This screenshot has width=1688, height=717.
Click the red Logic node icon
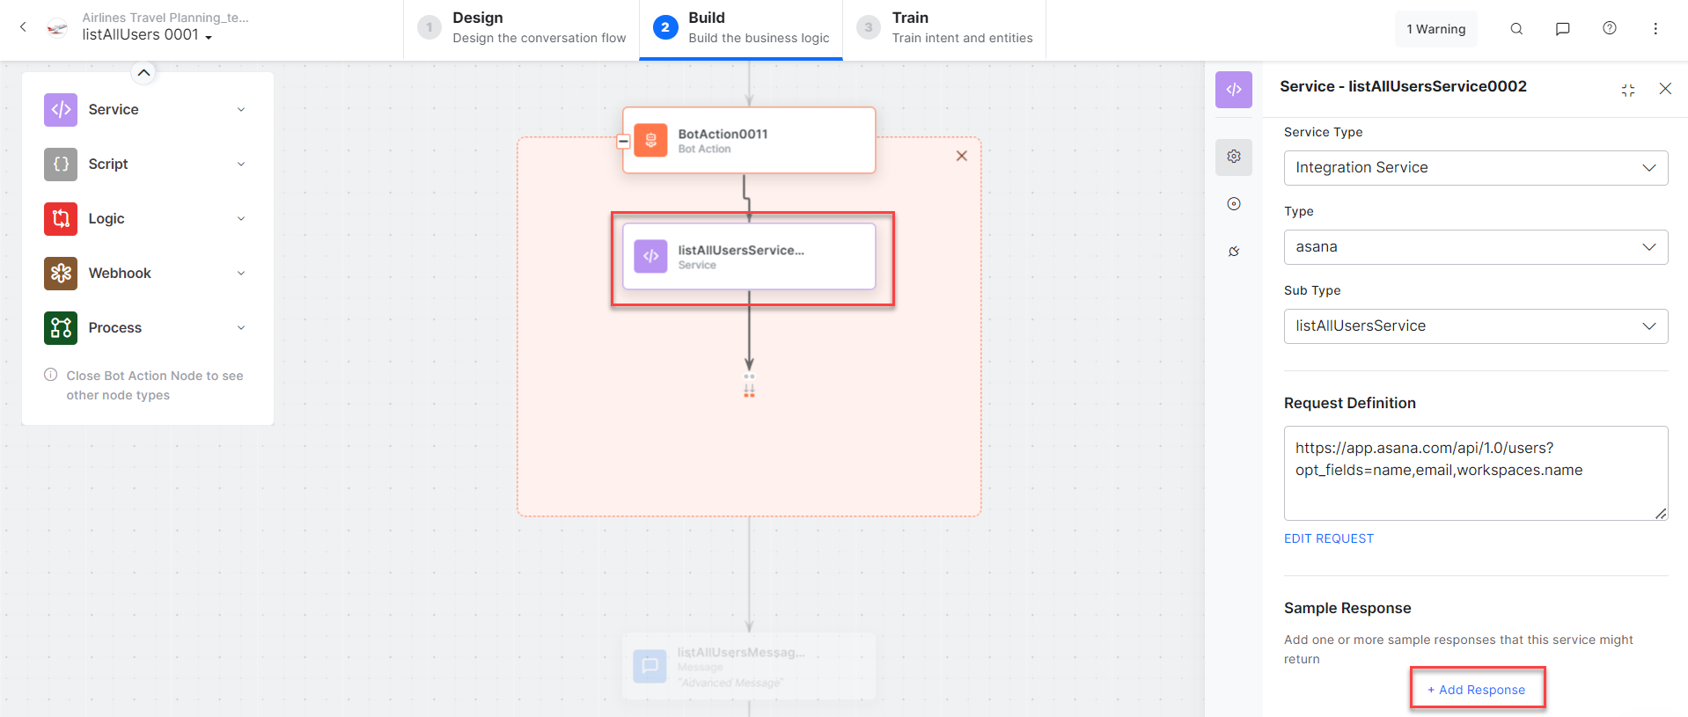pos(61,219)
